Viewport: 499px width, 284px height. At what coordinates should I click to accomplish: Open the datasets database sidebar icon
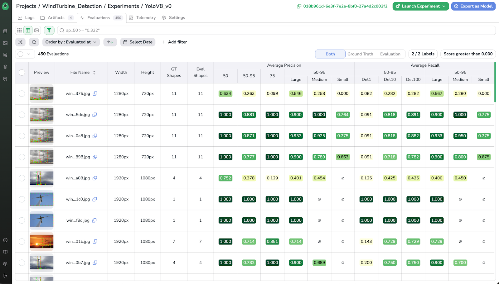(5, 31)
